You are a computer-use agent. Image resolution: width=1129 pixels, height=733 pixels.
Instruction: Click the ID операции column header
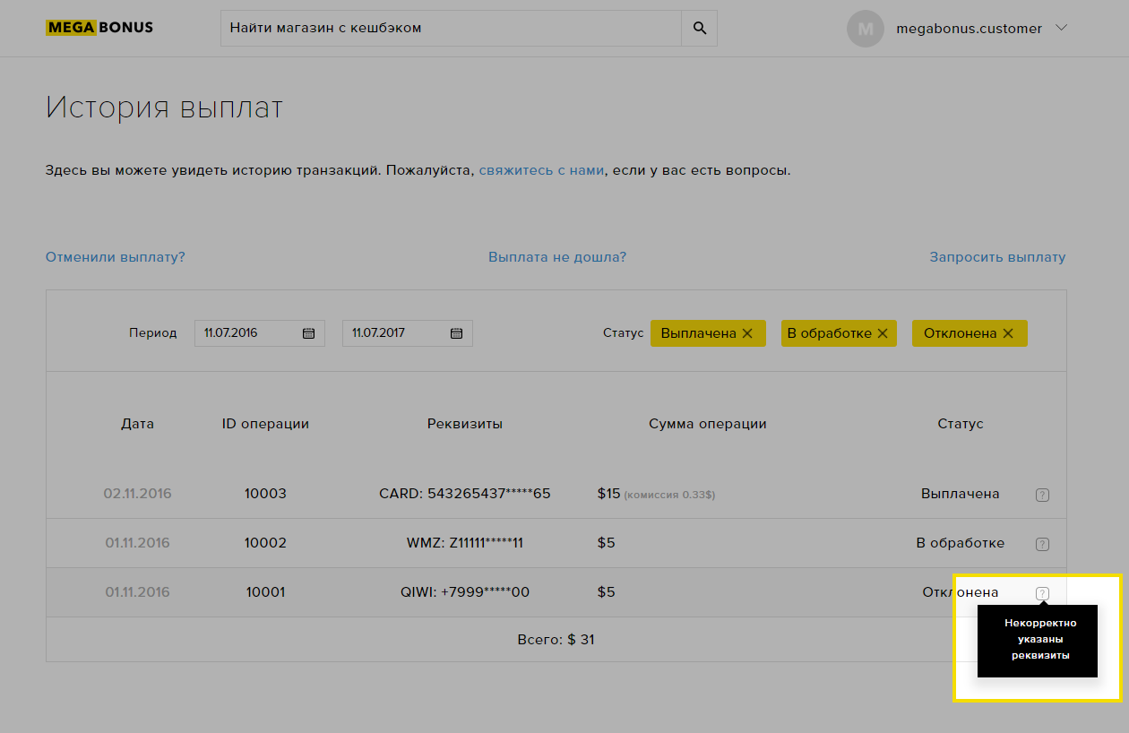pyautogui.click(x=265, y=424)
